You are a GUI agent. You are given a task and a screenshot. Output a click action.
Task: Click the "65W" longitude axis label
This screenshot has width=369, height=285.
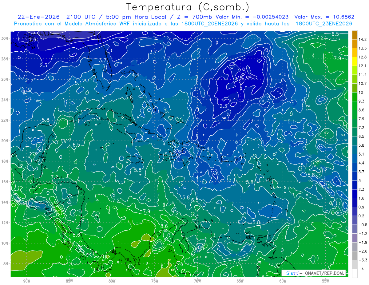click(240, 281)
